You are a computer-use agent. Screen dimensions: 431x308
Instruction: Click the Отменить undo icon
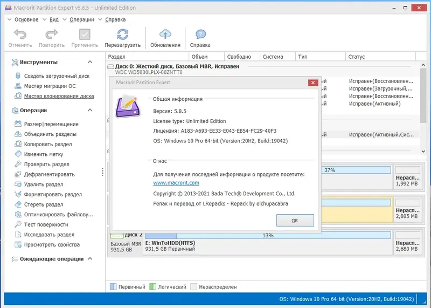20,35
